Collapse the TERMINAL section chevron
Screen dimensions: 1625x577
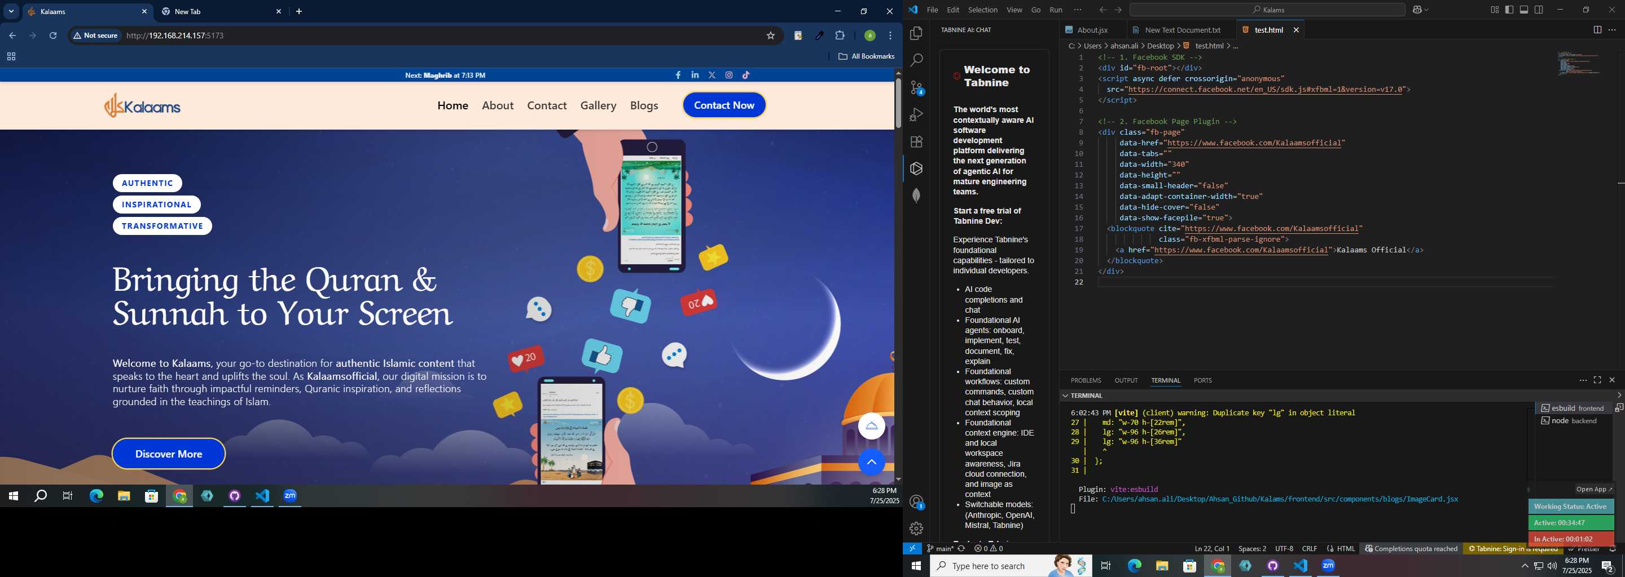(1065, 396)
